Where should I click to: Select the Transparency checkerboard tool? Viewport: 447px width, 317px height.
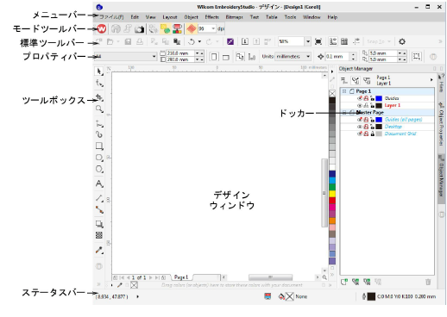click(x=99, y=235)
